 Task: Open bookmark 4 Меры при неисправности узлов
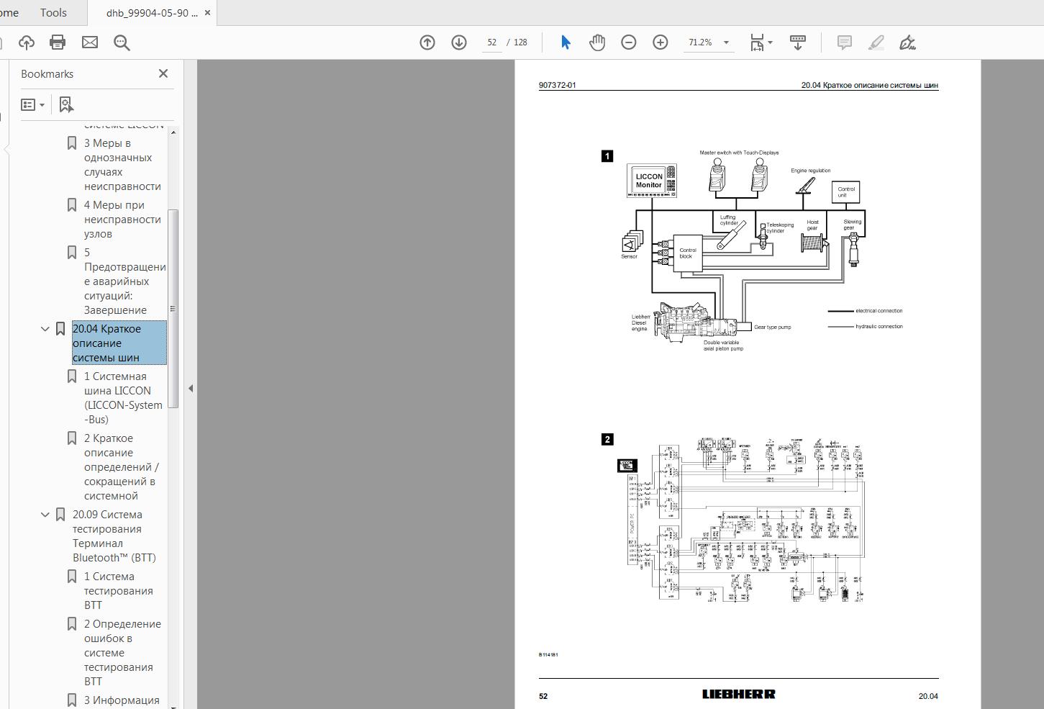tap(122, 220)
